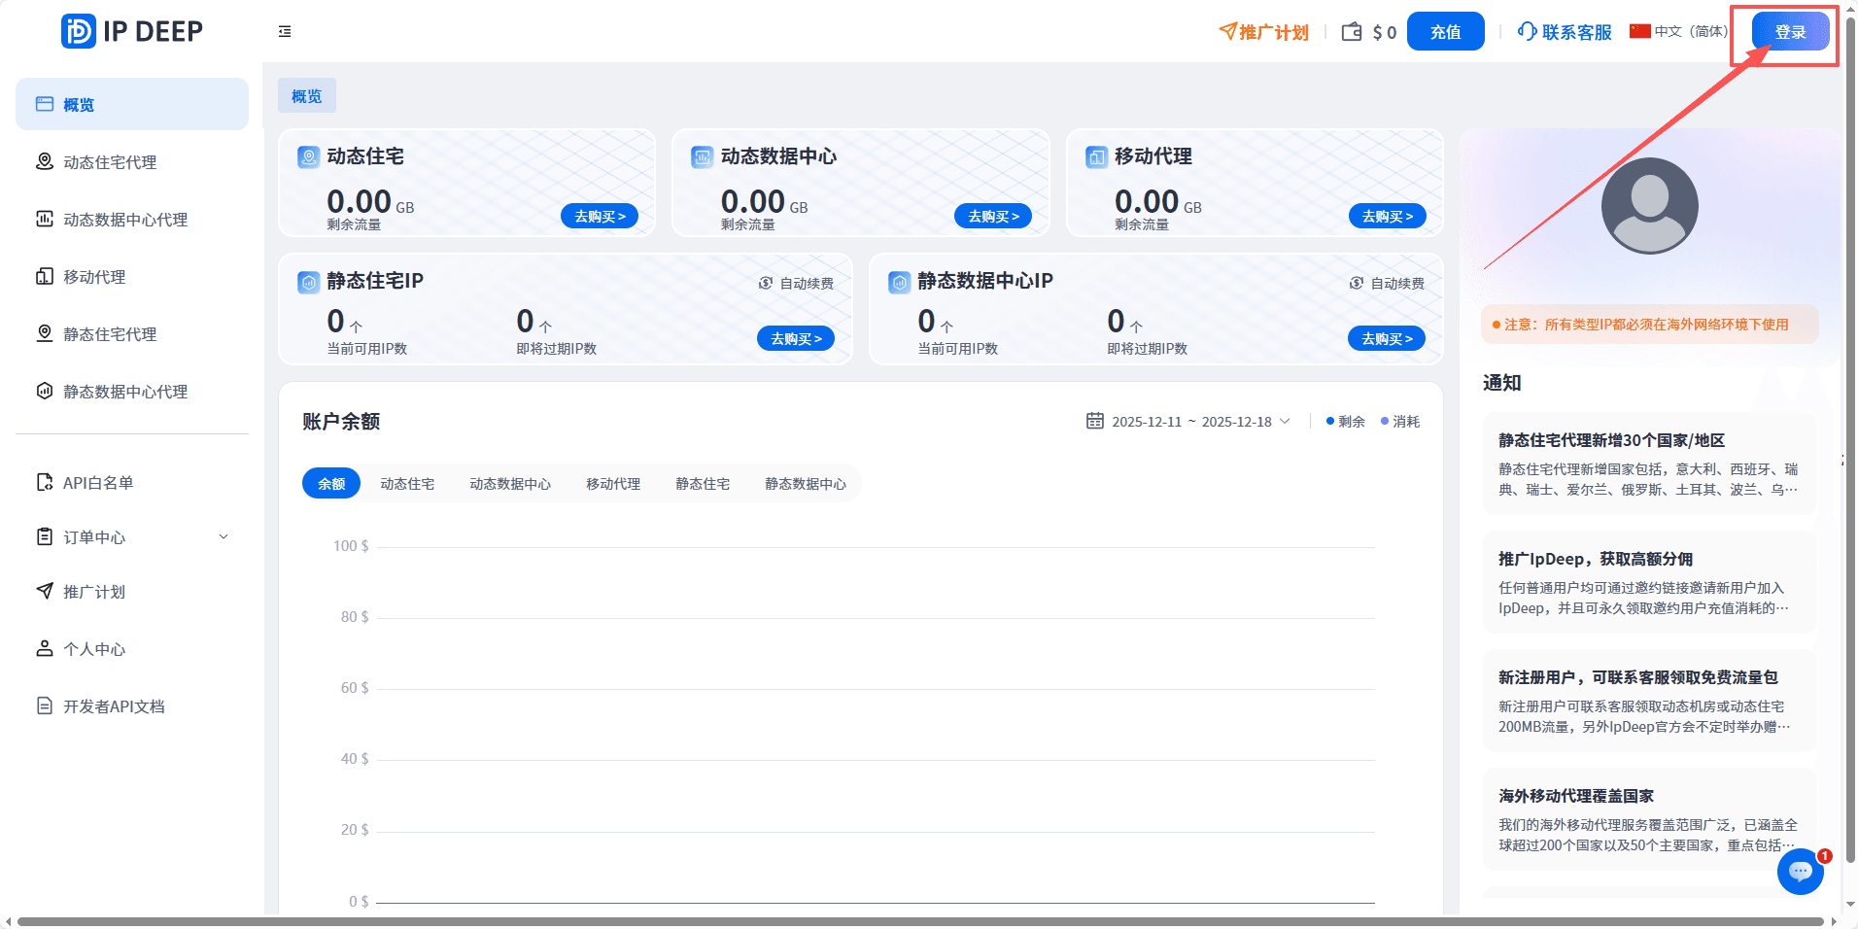Open the 静态住宅代理 page
This screenshot has width=1858, height=929.
109,333
